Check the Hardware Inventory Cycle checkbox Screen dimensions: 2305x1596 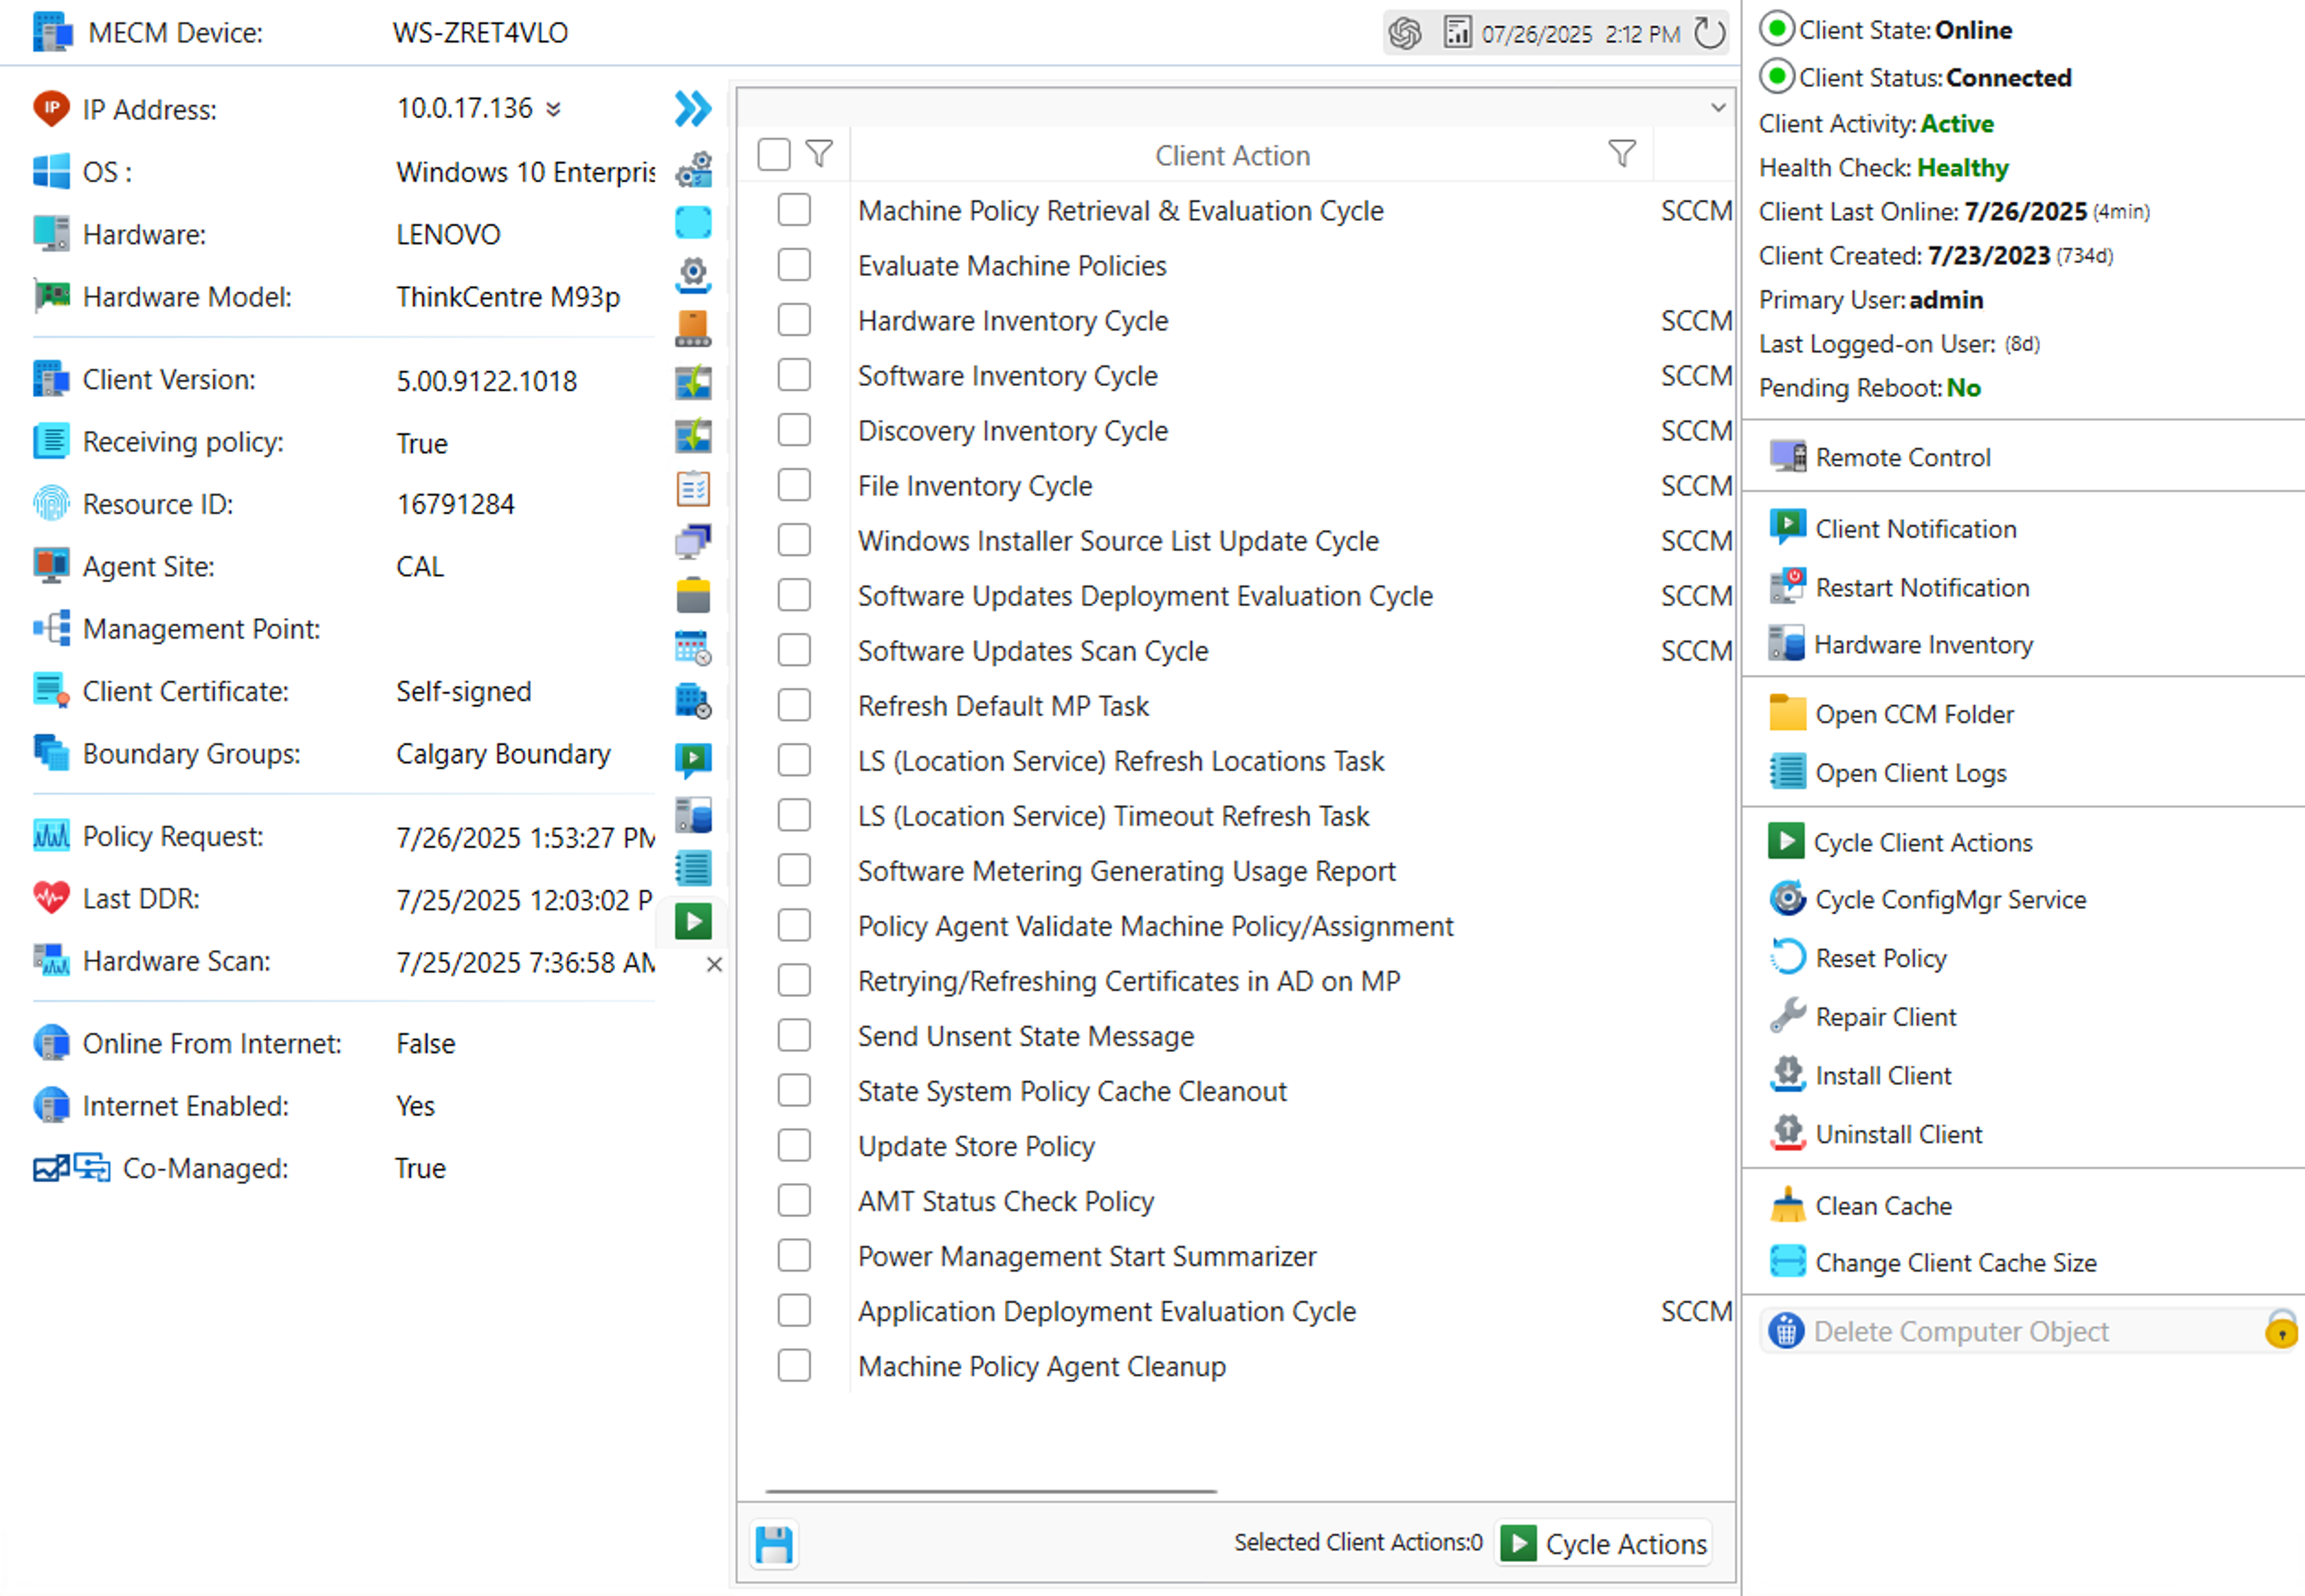[794, 320]
